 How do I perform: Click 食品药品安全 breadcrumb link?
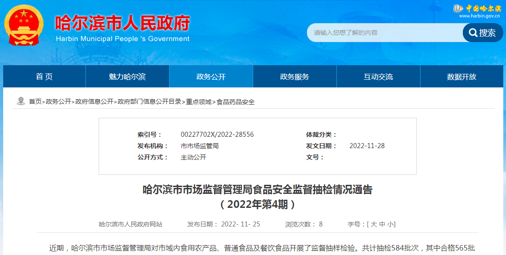[x=235, y=102]
